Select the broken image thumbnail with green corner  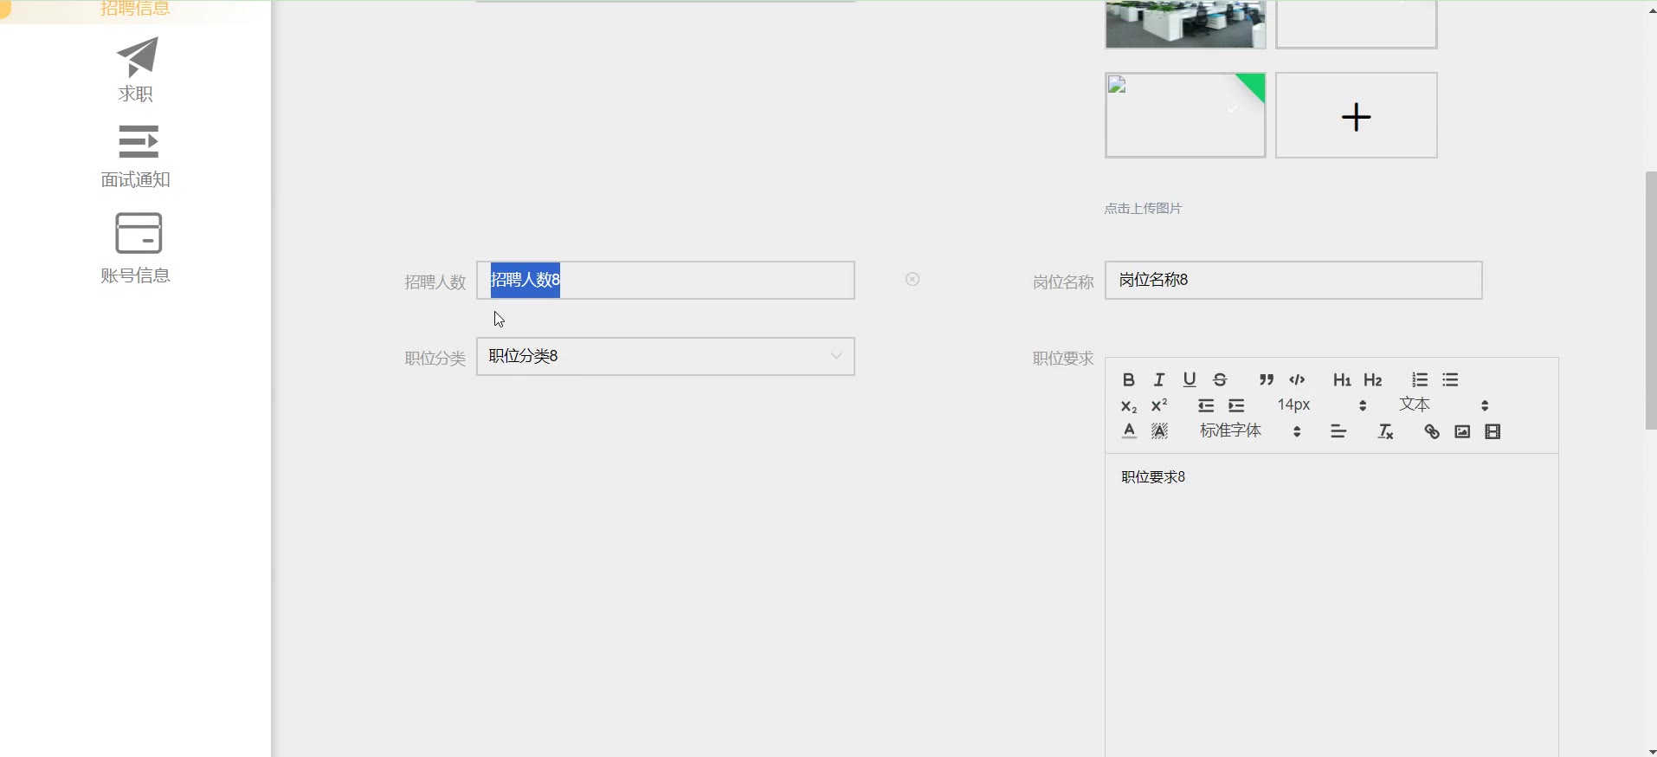tap(1185, 115)
